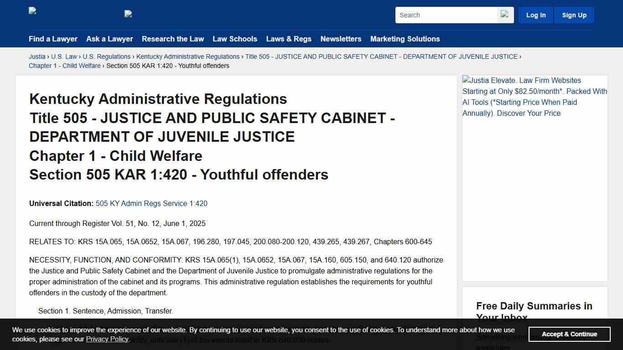Viewport: 623px width, 350px height.
Task: Open Laws & Regs navigation item
Action: [289, 39]
